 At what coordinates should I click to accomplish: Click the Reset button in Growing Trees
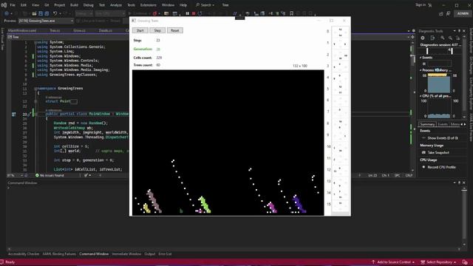point(175,30)
